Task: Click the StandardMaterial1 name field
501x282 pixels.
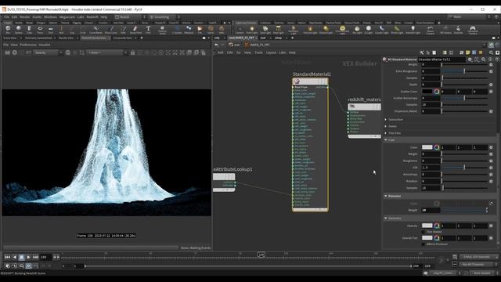Action: pyautogui.click(x=442, y=60)
